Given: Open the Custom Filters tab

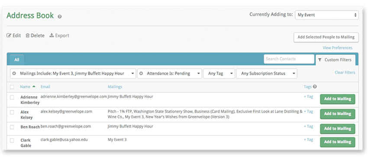Looking at the screenshot, I should click(x=336, y=60).
